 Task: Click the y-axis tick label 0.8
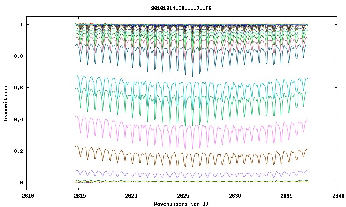19,56
